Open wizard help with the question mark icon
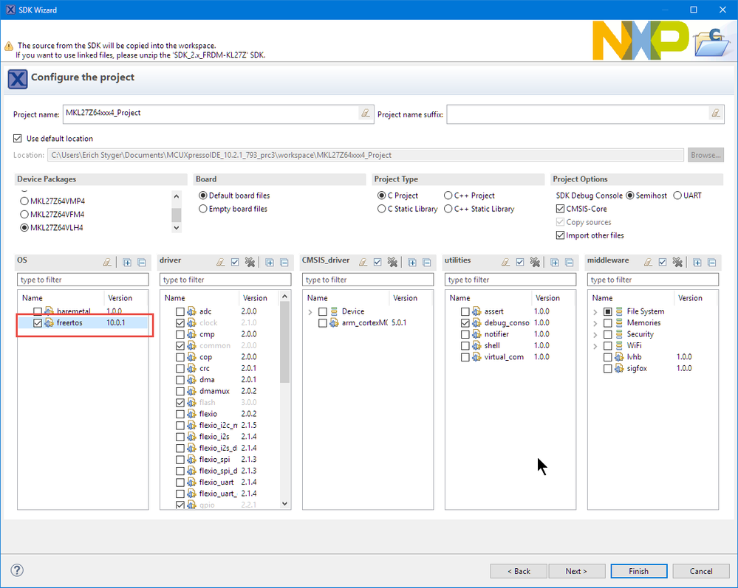This screenshot has width=738, height=588. click(17, 570)
